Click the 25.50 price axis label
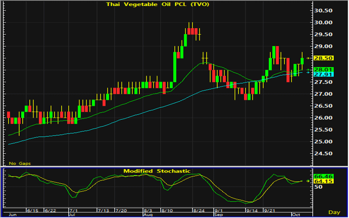The image size is (349, 218). [323, 130]
